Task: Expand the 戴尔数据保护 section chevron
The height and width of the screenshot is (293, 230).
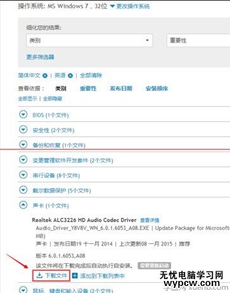Action: (23, 190)
